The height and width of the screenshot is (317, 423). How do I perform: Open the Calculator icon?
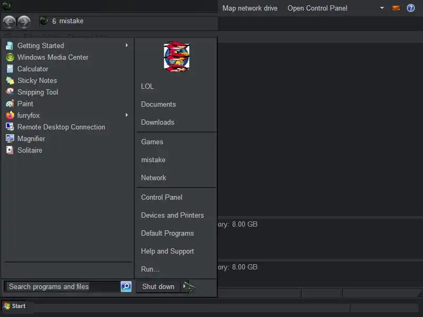tap(10, 69)
